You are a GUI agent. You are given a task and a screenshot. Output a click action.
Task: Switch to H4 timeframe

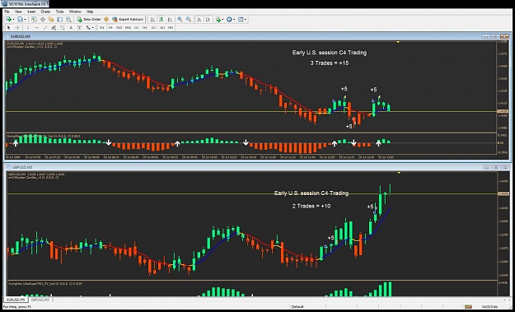point(145,28)
